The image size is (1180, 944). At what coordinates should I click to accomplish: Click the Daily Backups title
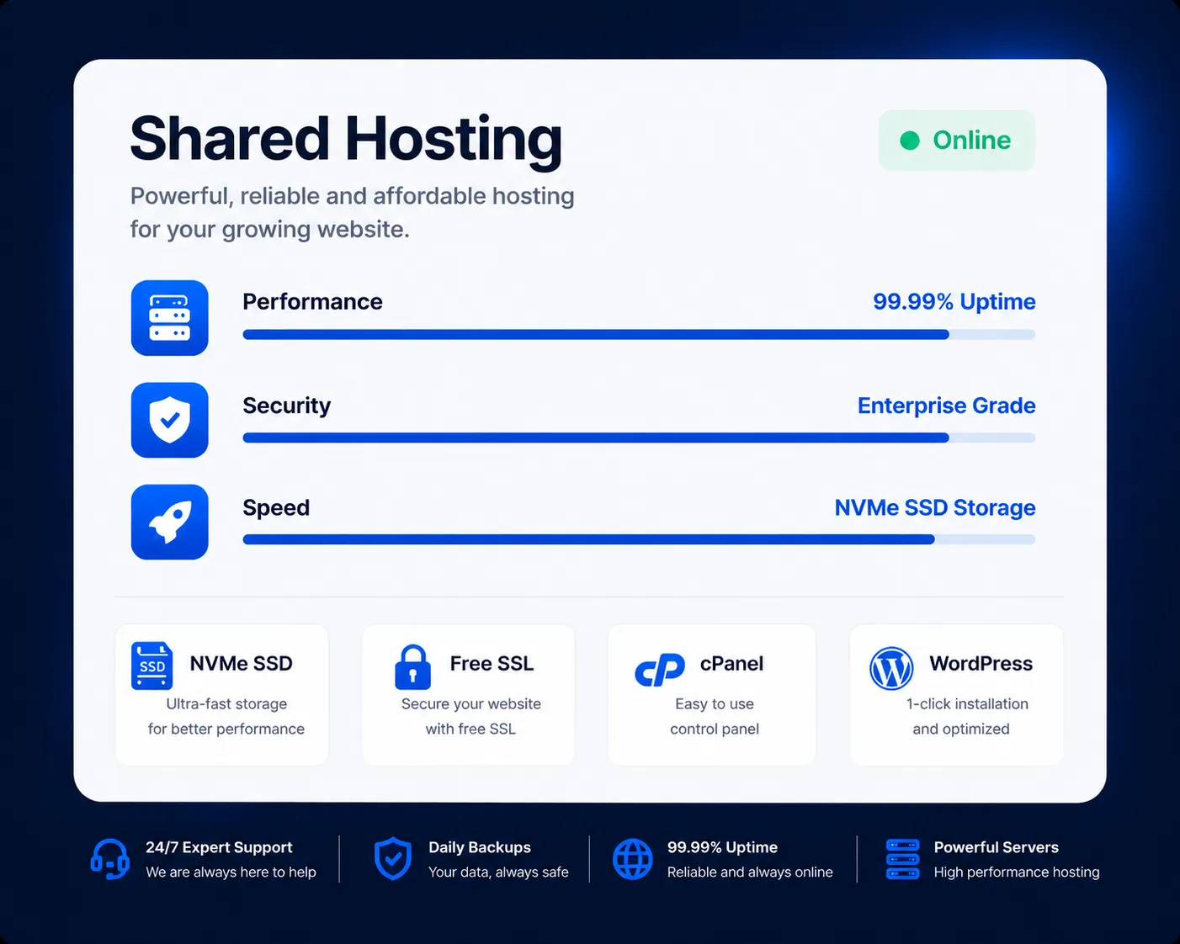tap(480, 847)
